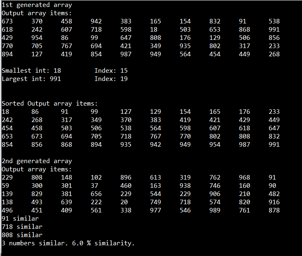Image resolution: width=302 pixels, height=256 pixels.
Task: Click 18 in the sorted array
Action: tap(5, 112)
